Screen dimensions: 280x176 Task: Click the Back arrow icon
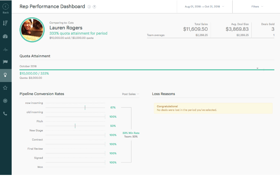tap(6, 7)
